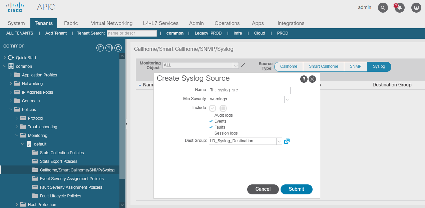Enable the Session logs checkbox
This screenshot has height=208, width=425.
[211, 133]
